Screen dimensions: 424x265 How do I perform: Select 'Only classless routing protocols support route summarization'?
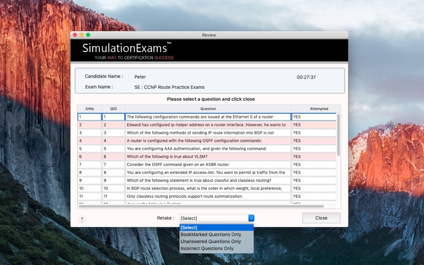pos(208,196)
